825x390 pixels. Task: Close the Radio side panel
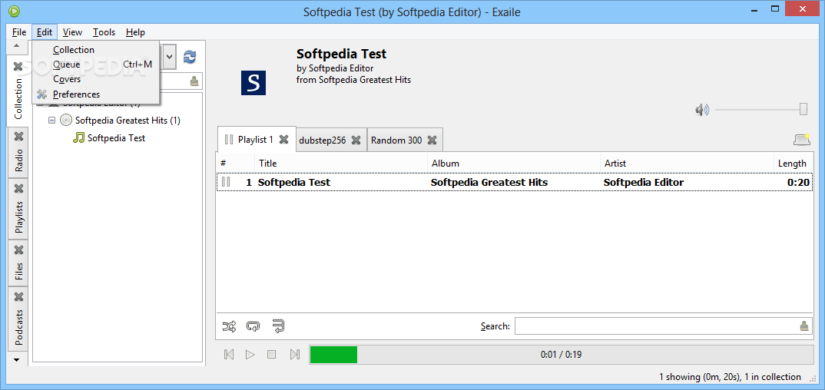[x=19, y=136]
